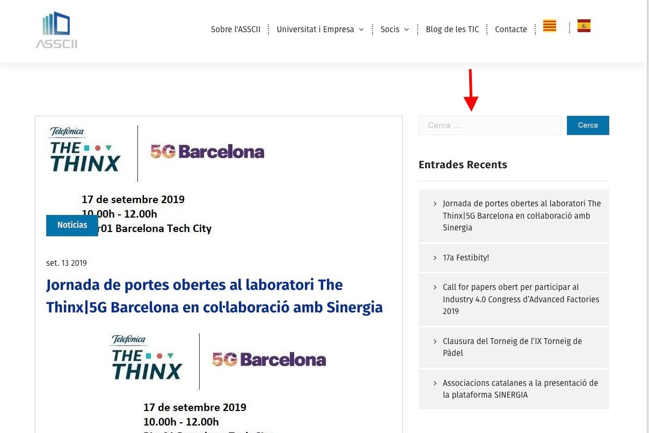Open the Contacte page
Screen dimensions: 649x433
511,29
